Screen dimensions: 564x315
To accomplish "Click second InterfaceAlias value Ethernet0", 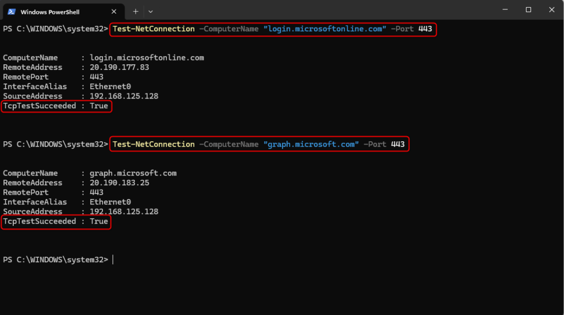I will tap(110, 202).
